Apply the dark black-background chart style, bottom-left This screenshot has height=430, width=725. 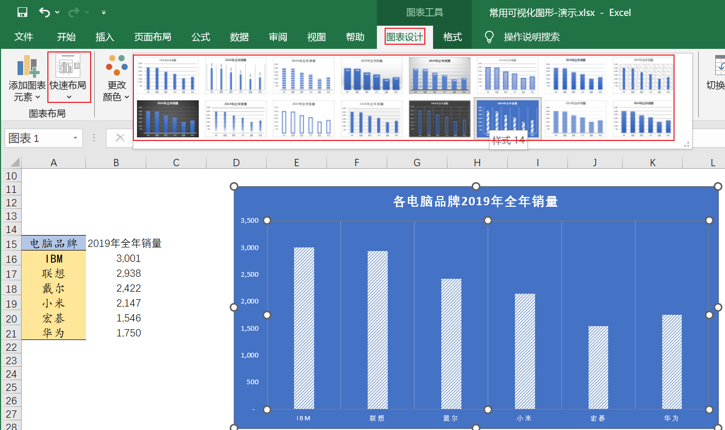[x=168, y=119]
